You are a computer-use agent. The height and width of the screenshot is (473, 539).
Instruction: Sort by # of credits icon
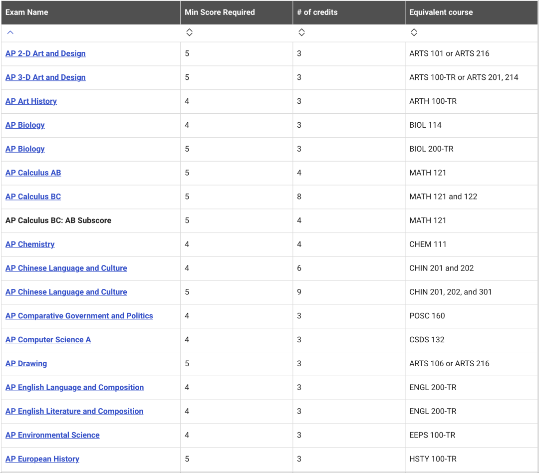(x=301, y=32)
